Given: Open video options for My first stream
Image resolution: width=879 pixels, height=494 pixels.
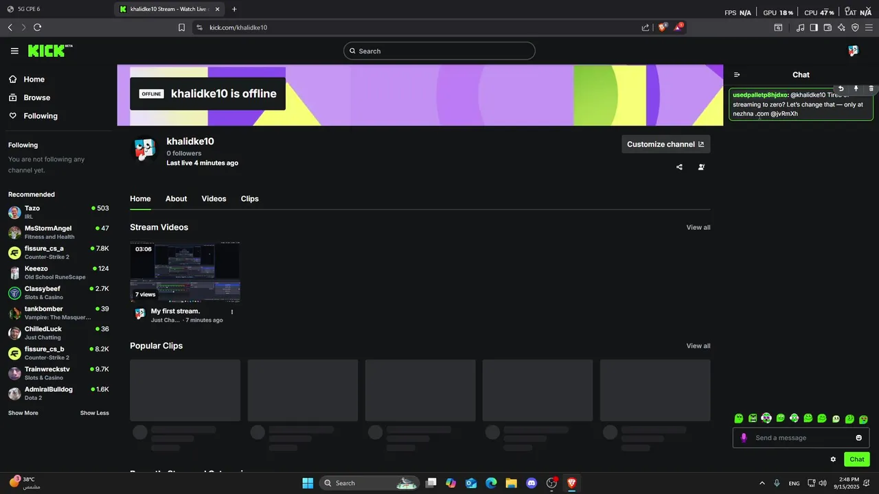Looking at the screenshot, I should point(232,311).
